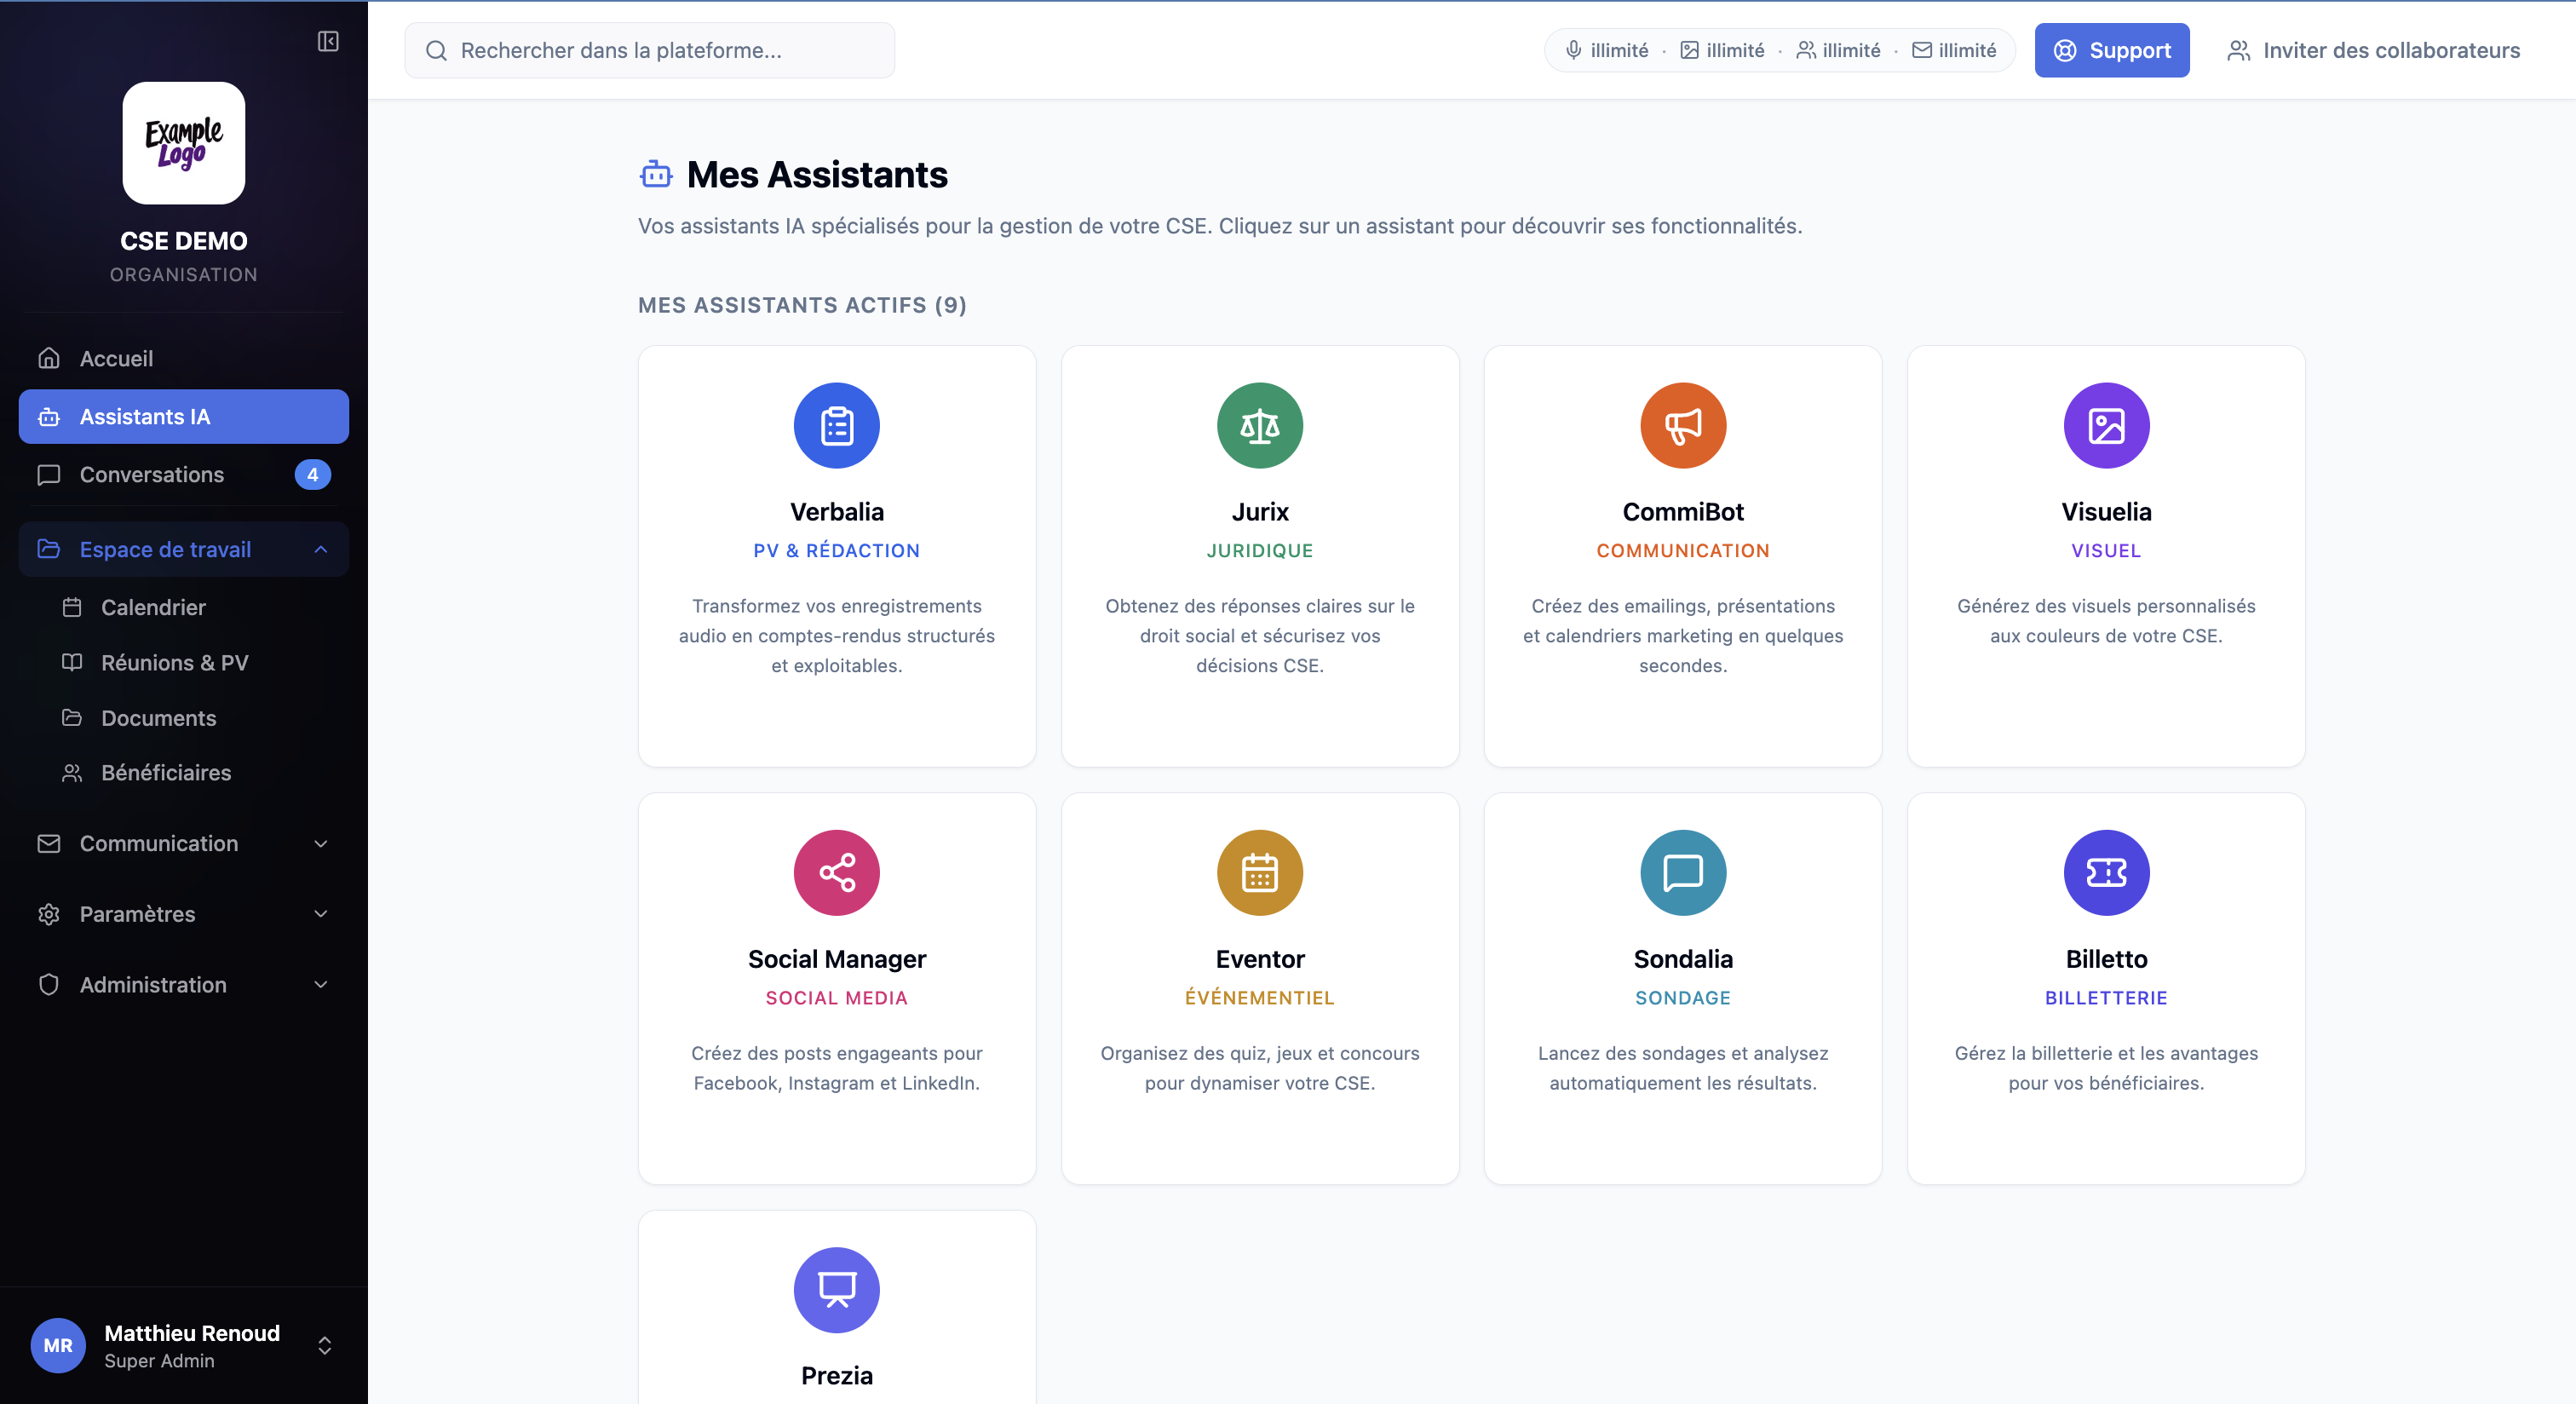
Task: Expand the Communication section chevron
Action: [321, 843]
